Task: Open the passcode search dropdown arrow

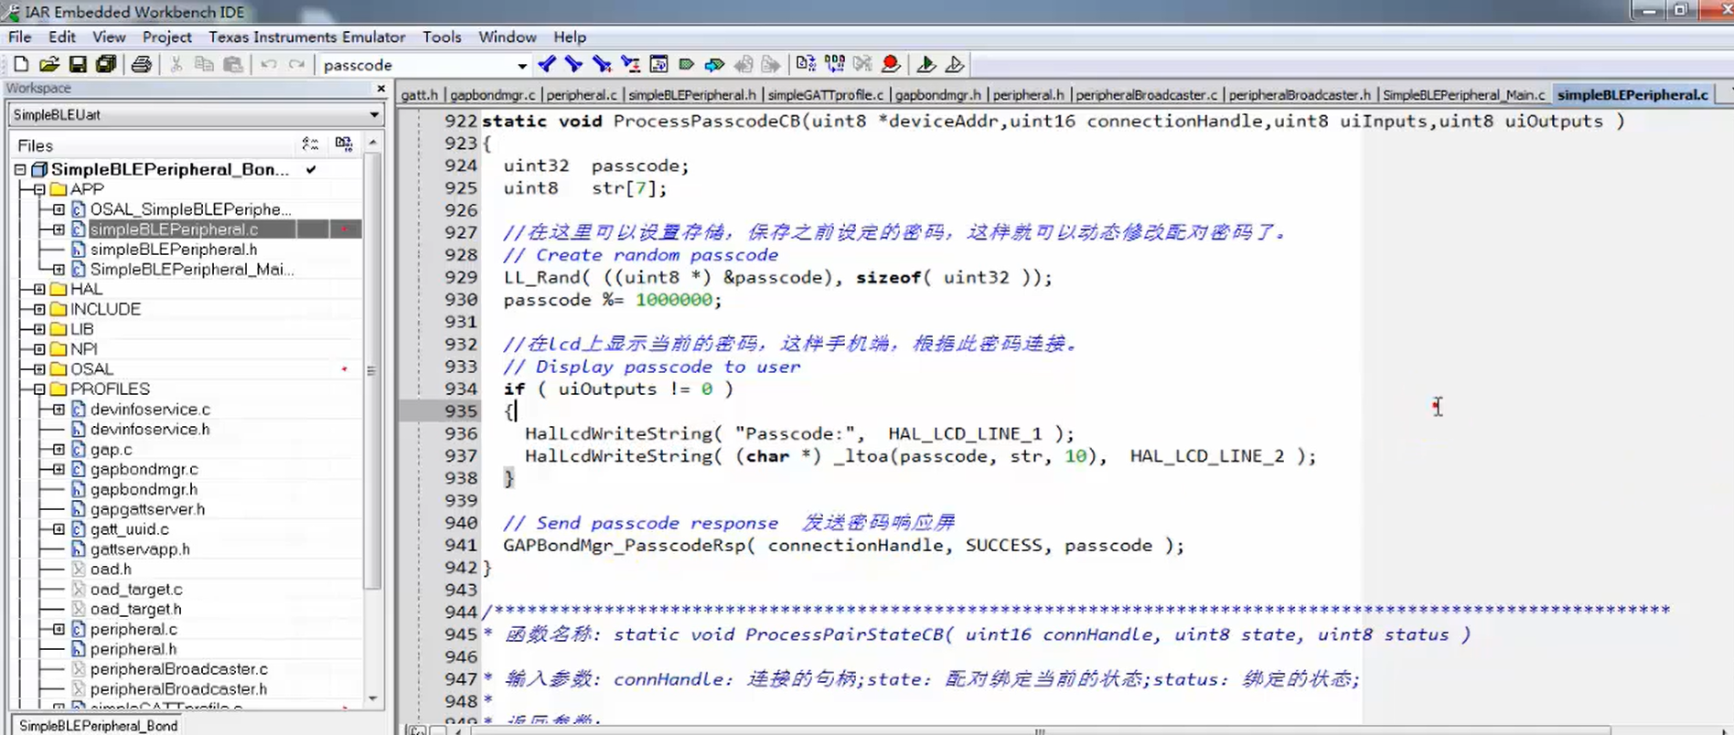Action: [522, 65]
